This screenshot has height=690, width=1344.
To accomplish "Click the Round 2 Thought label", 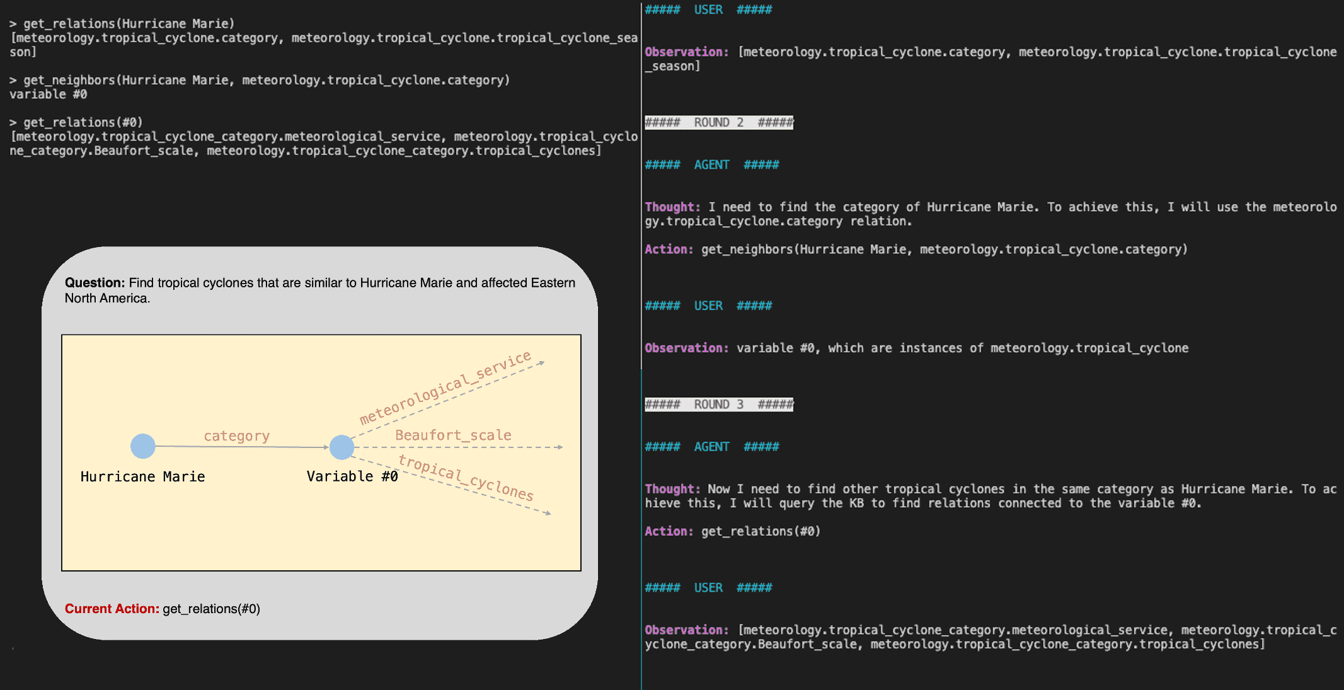I will [672, 207].
